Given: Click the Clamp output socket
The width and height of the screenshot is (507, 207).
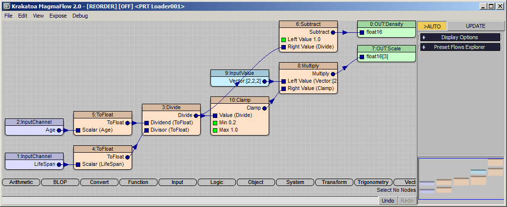Looking at the screenshot, I should (264, 108).
